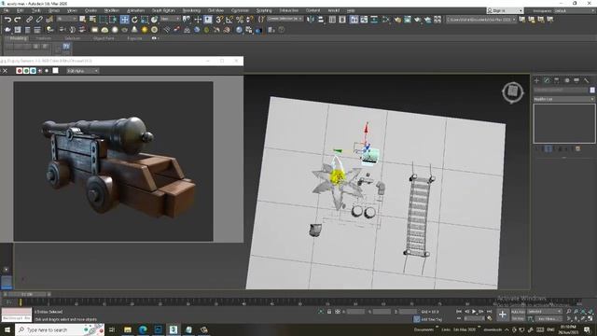Click the Render Production teapot icon

point(418,20)
